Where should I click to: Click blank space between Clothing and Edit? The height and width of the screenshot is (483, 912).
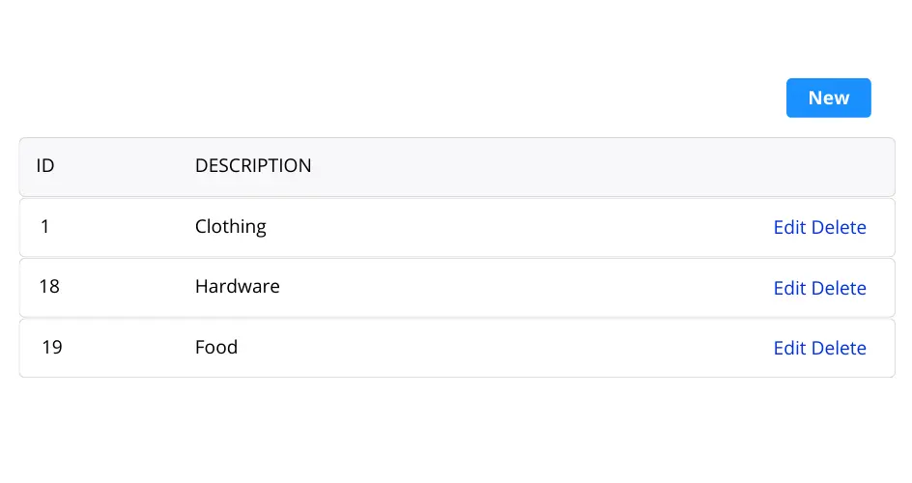coord(518,227)
